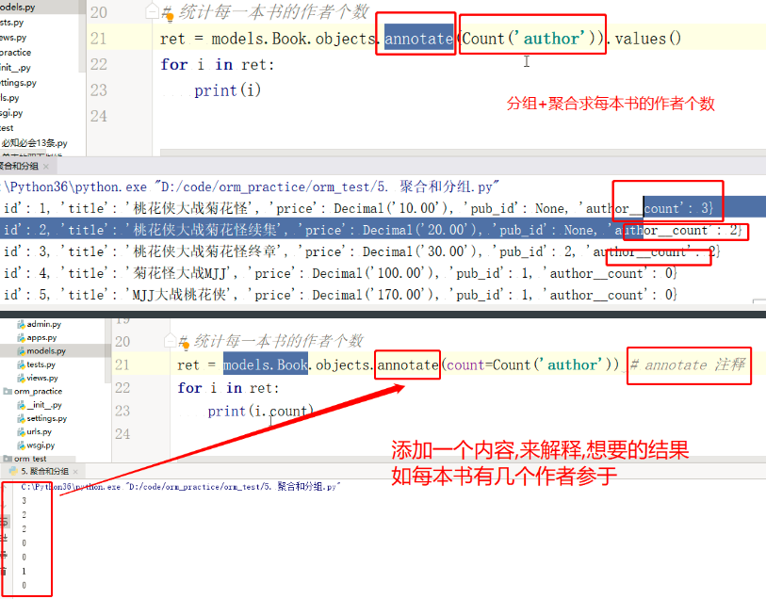The width and height of the screenshot is (766, 599).
Task: Collapse the line 20 fold marker in upper editor
Action: pos(153,12)
